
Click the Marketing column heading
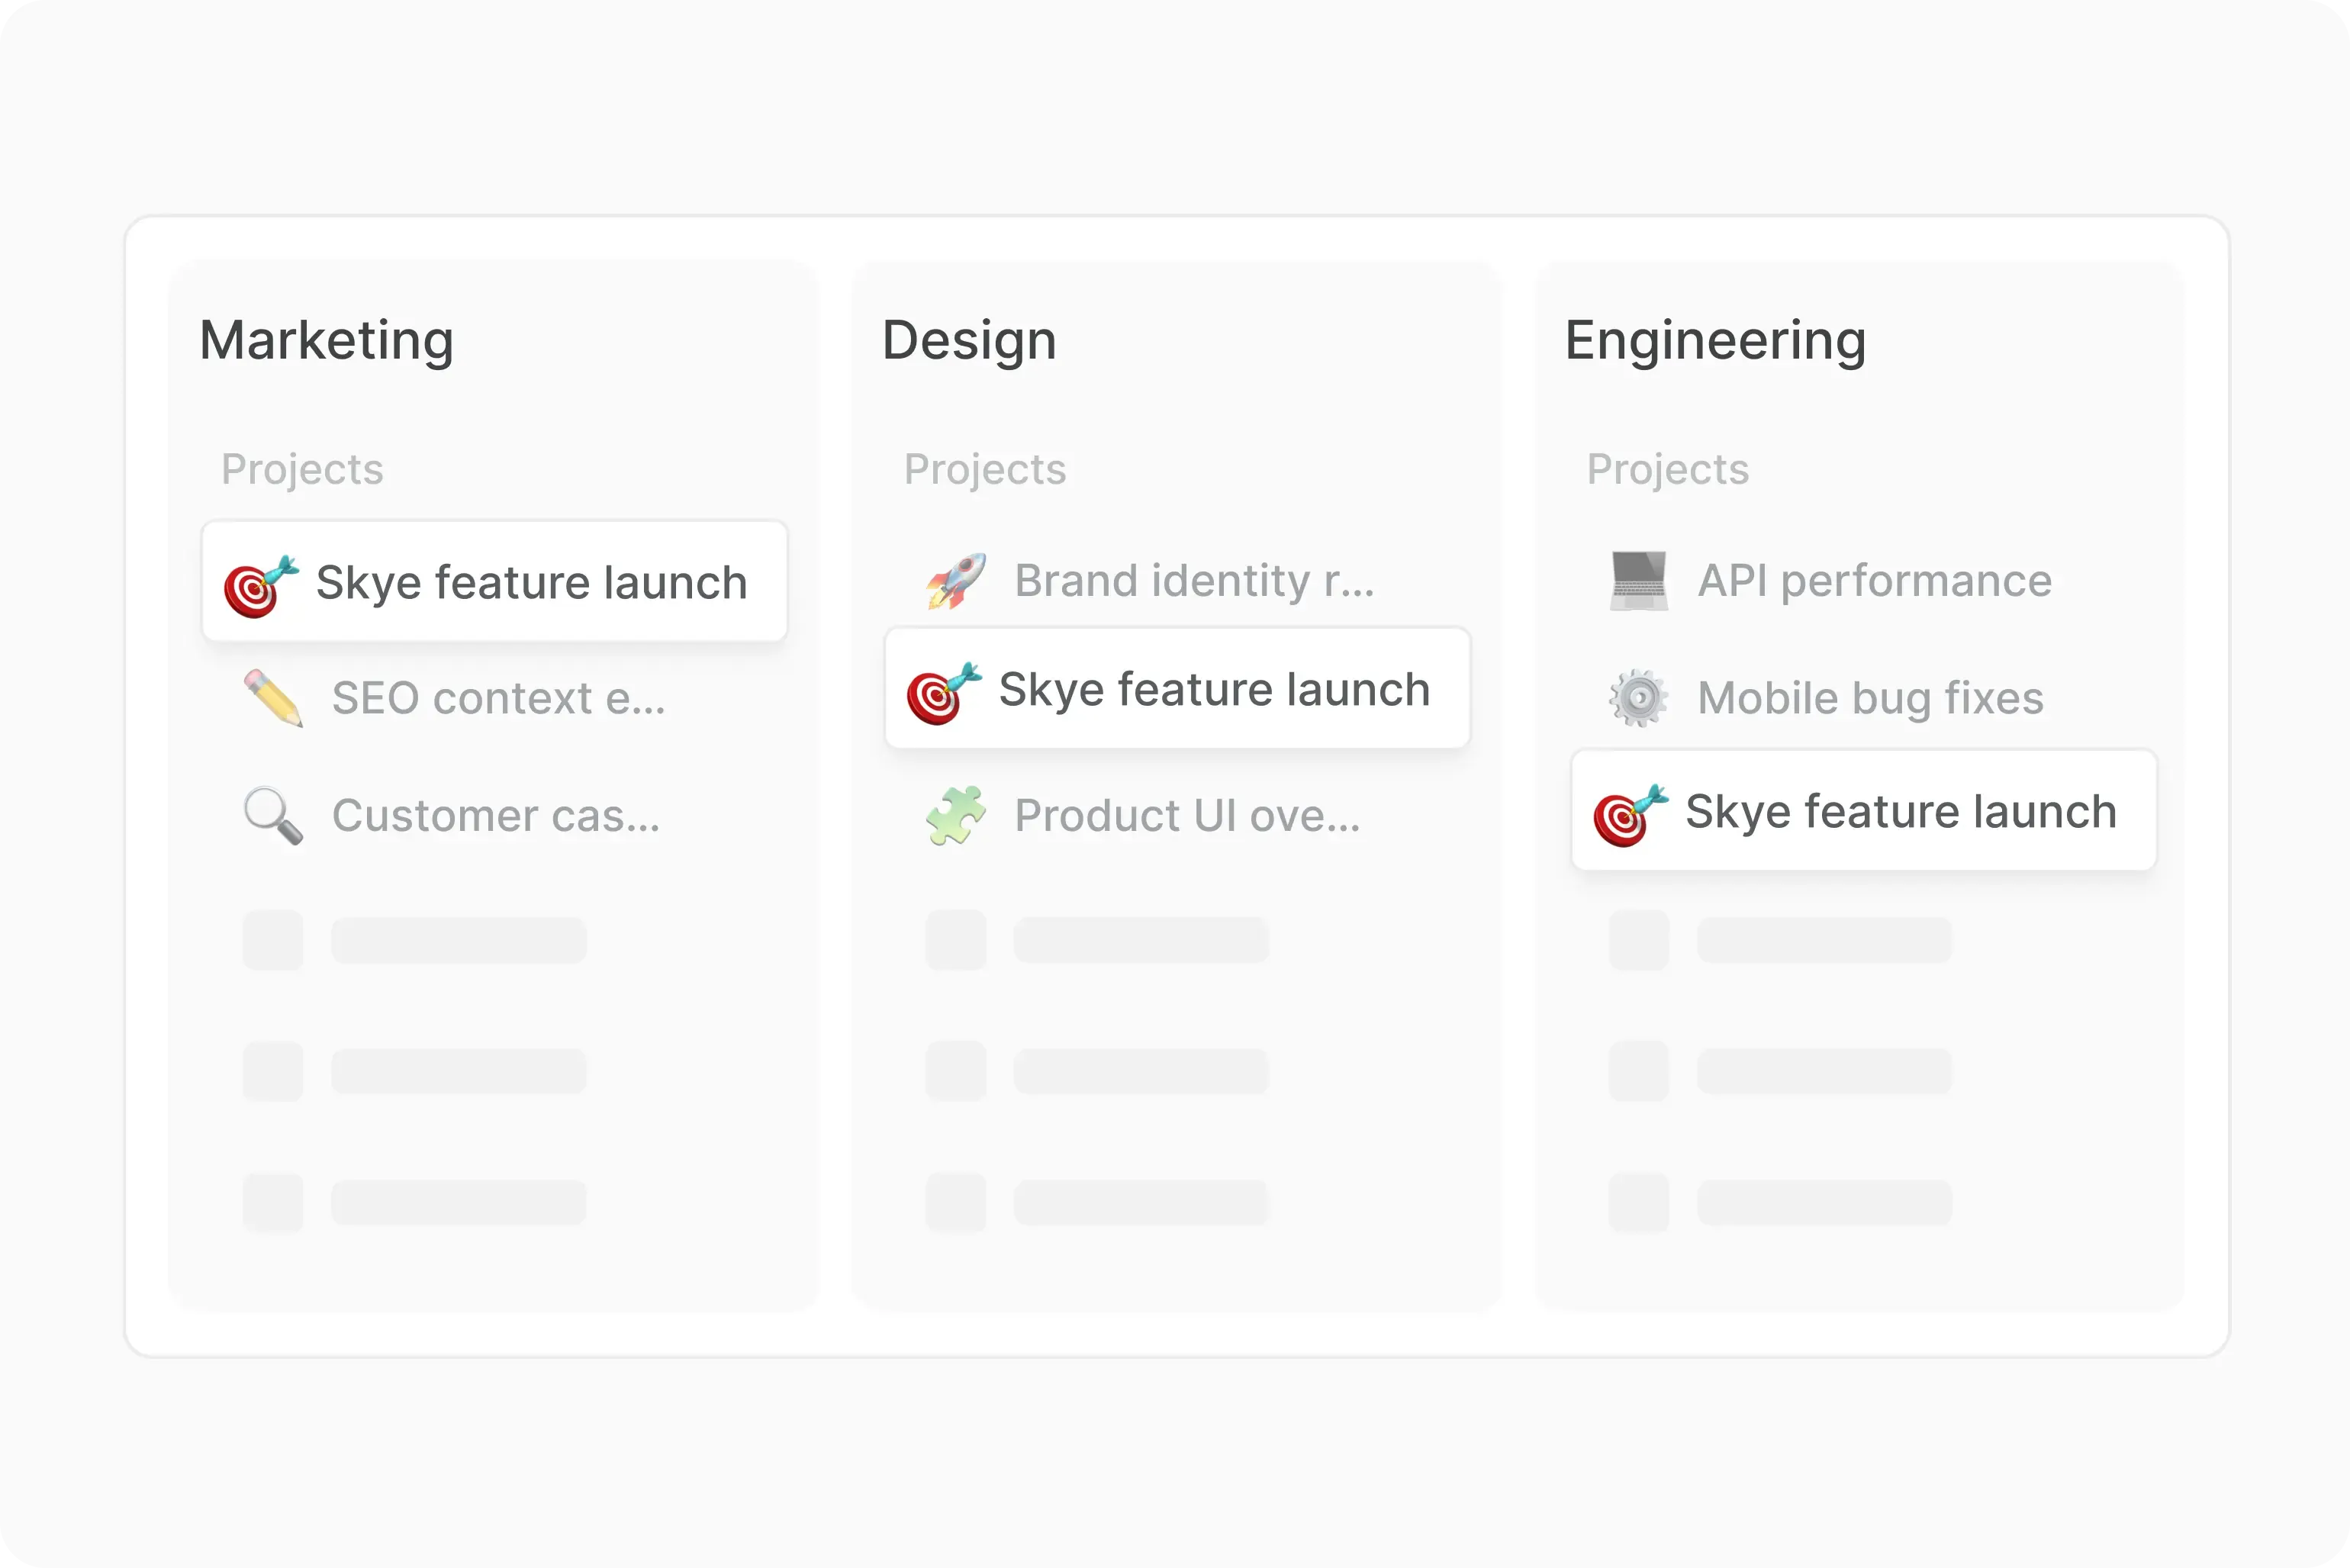point(326,340)
